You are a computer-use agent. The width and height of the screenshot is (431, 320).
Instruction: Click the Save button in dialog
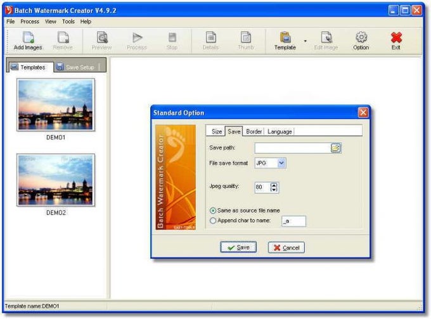(238, 248)
